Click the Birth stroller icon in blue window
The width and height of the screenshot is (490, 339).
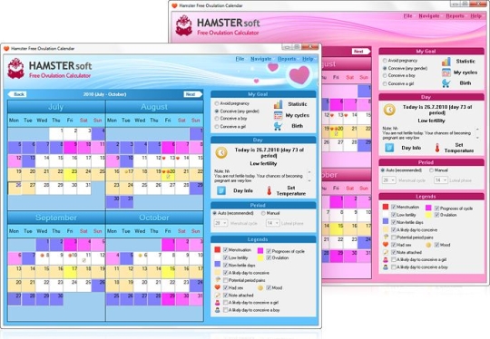point(278,126)
